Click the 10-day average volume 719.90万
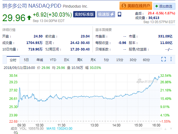 [x=35, y=49]
